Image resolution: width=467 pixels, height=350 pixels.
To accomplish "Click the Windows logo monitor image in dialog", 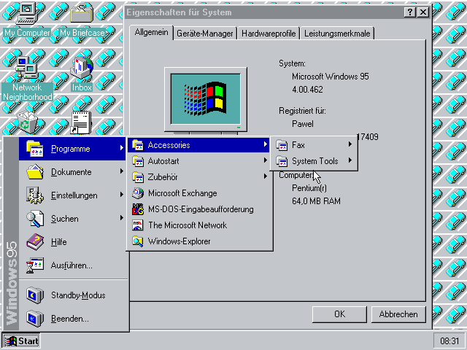I will [206, 100].
